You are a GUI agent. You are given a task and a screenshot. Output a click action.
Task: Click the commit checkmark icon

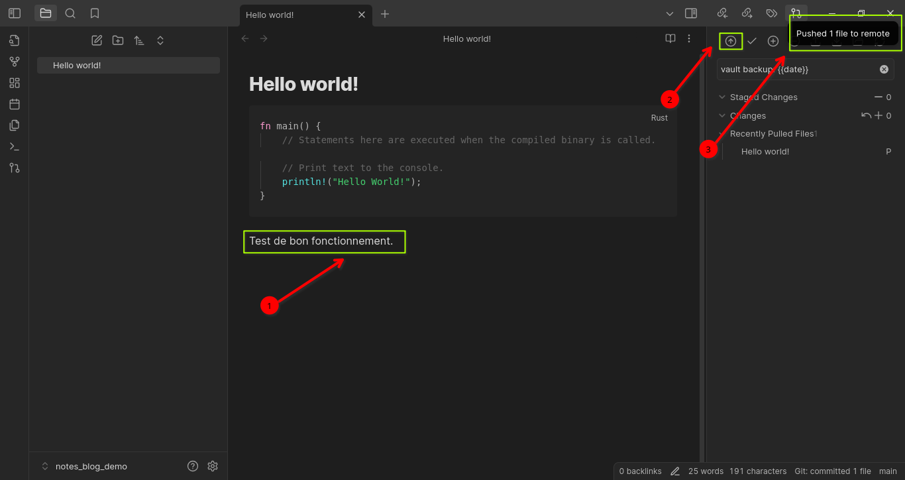point(752,41)
